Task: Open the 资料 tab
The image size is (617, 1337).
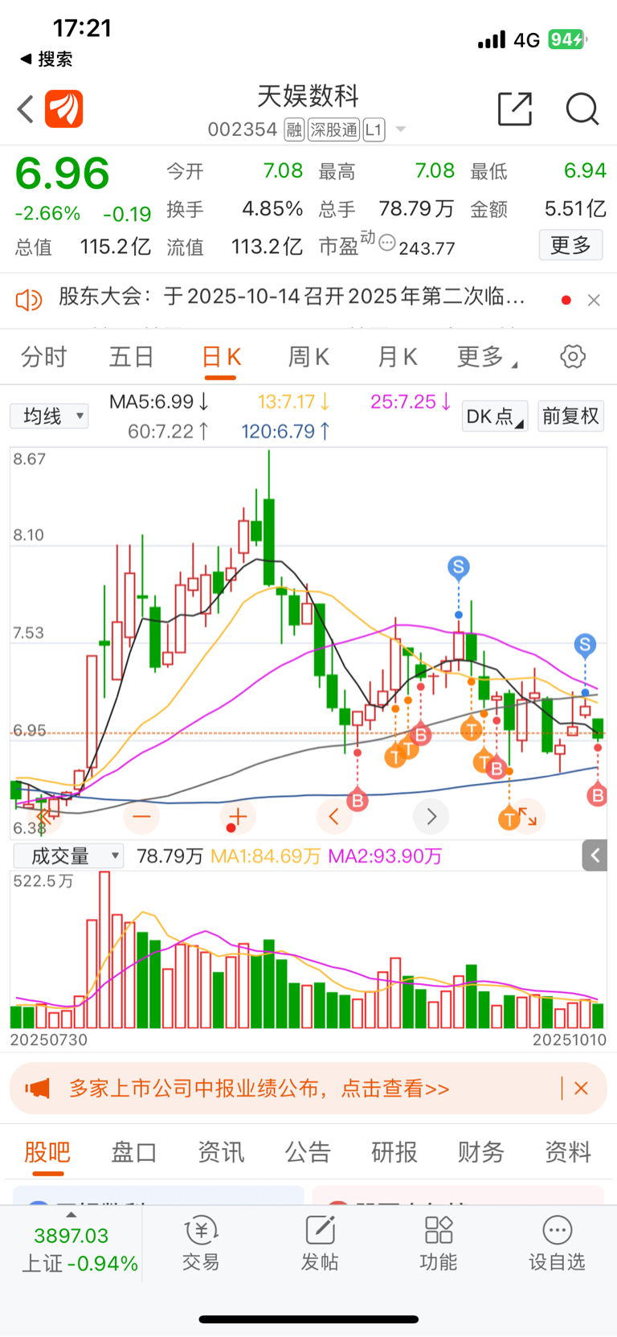Action: coord(568,1152)
